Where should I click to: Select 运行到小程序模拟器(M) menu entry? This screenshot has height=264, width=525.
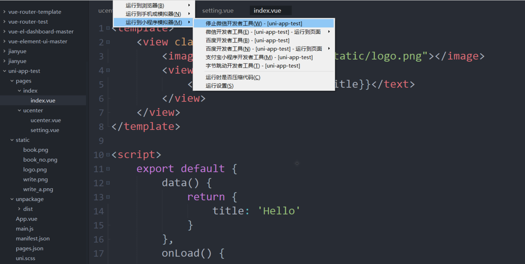tap(154, 22)
